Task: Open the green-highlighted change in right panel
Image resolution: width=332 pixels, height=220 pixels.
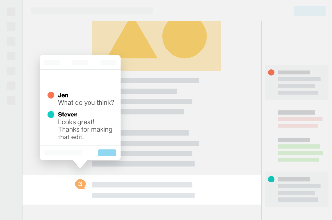Action: [300, 153]
